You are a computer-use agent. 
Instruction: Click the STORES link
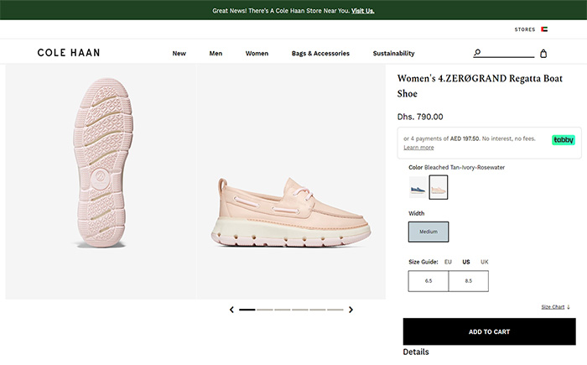524,29
